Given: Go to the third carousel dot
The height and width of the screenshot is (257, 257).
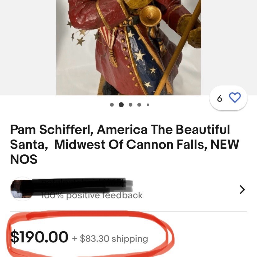Looking at the screenshot, I should point(131,105).
